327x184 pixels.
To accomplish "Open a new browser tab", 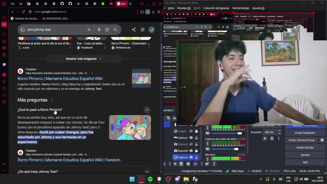I will tap(130, 4).
